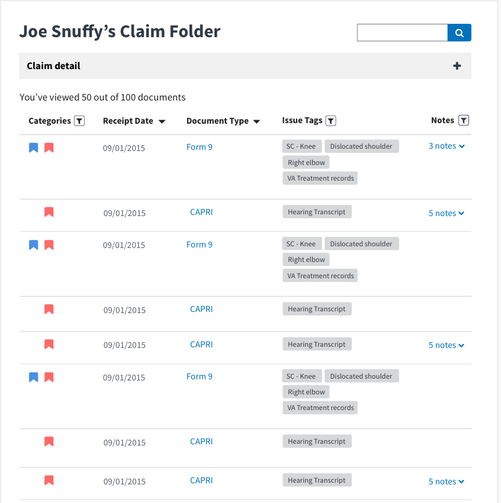
Task: Click the blue search magnifier button
Action: (459, 33)
